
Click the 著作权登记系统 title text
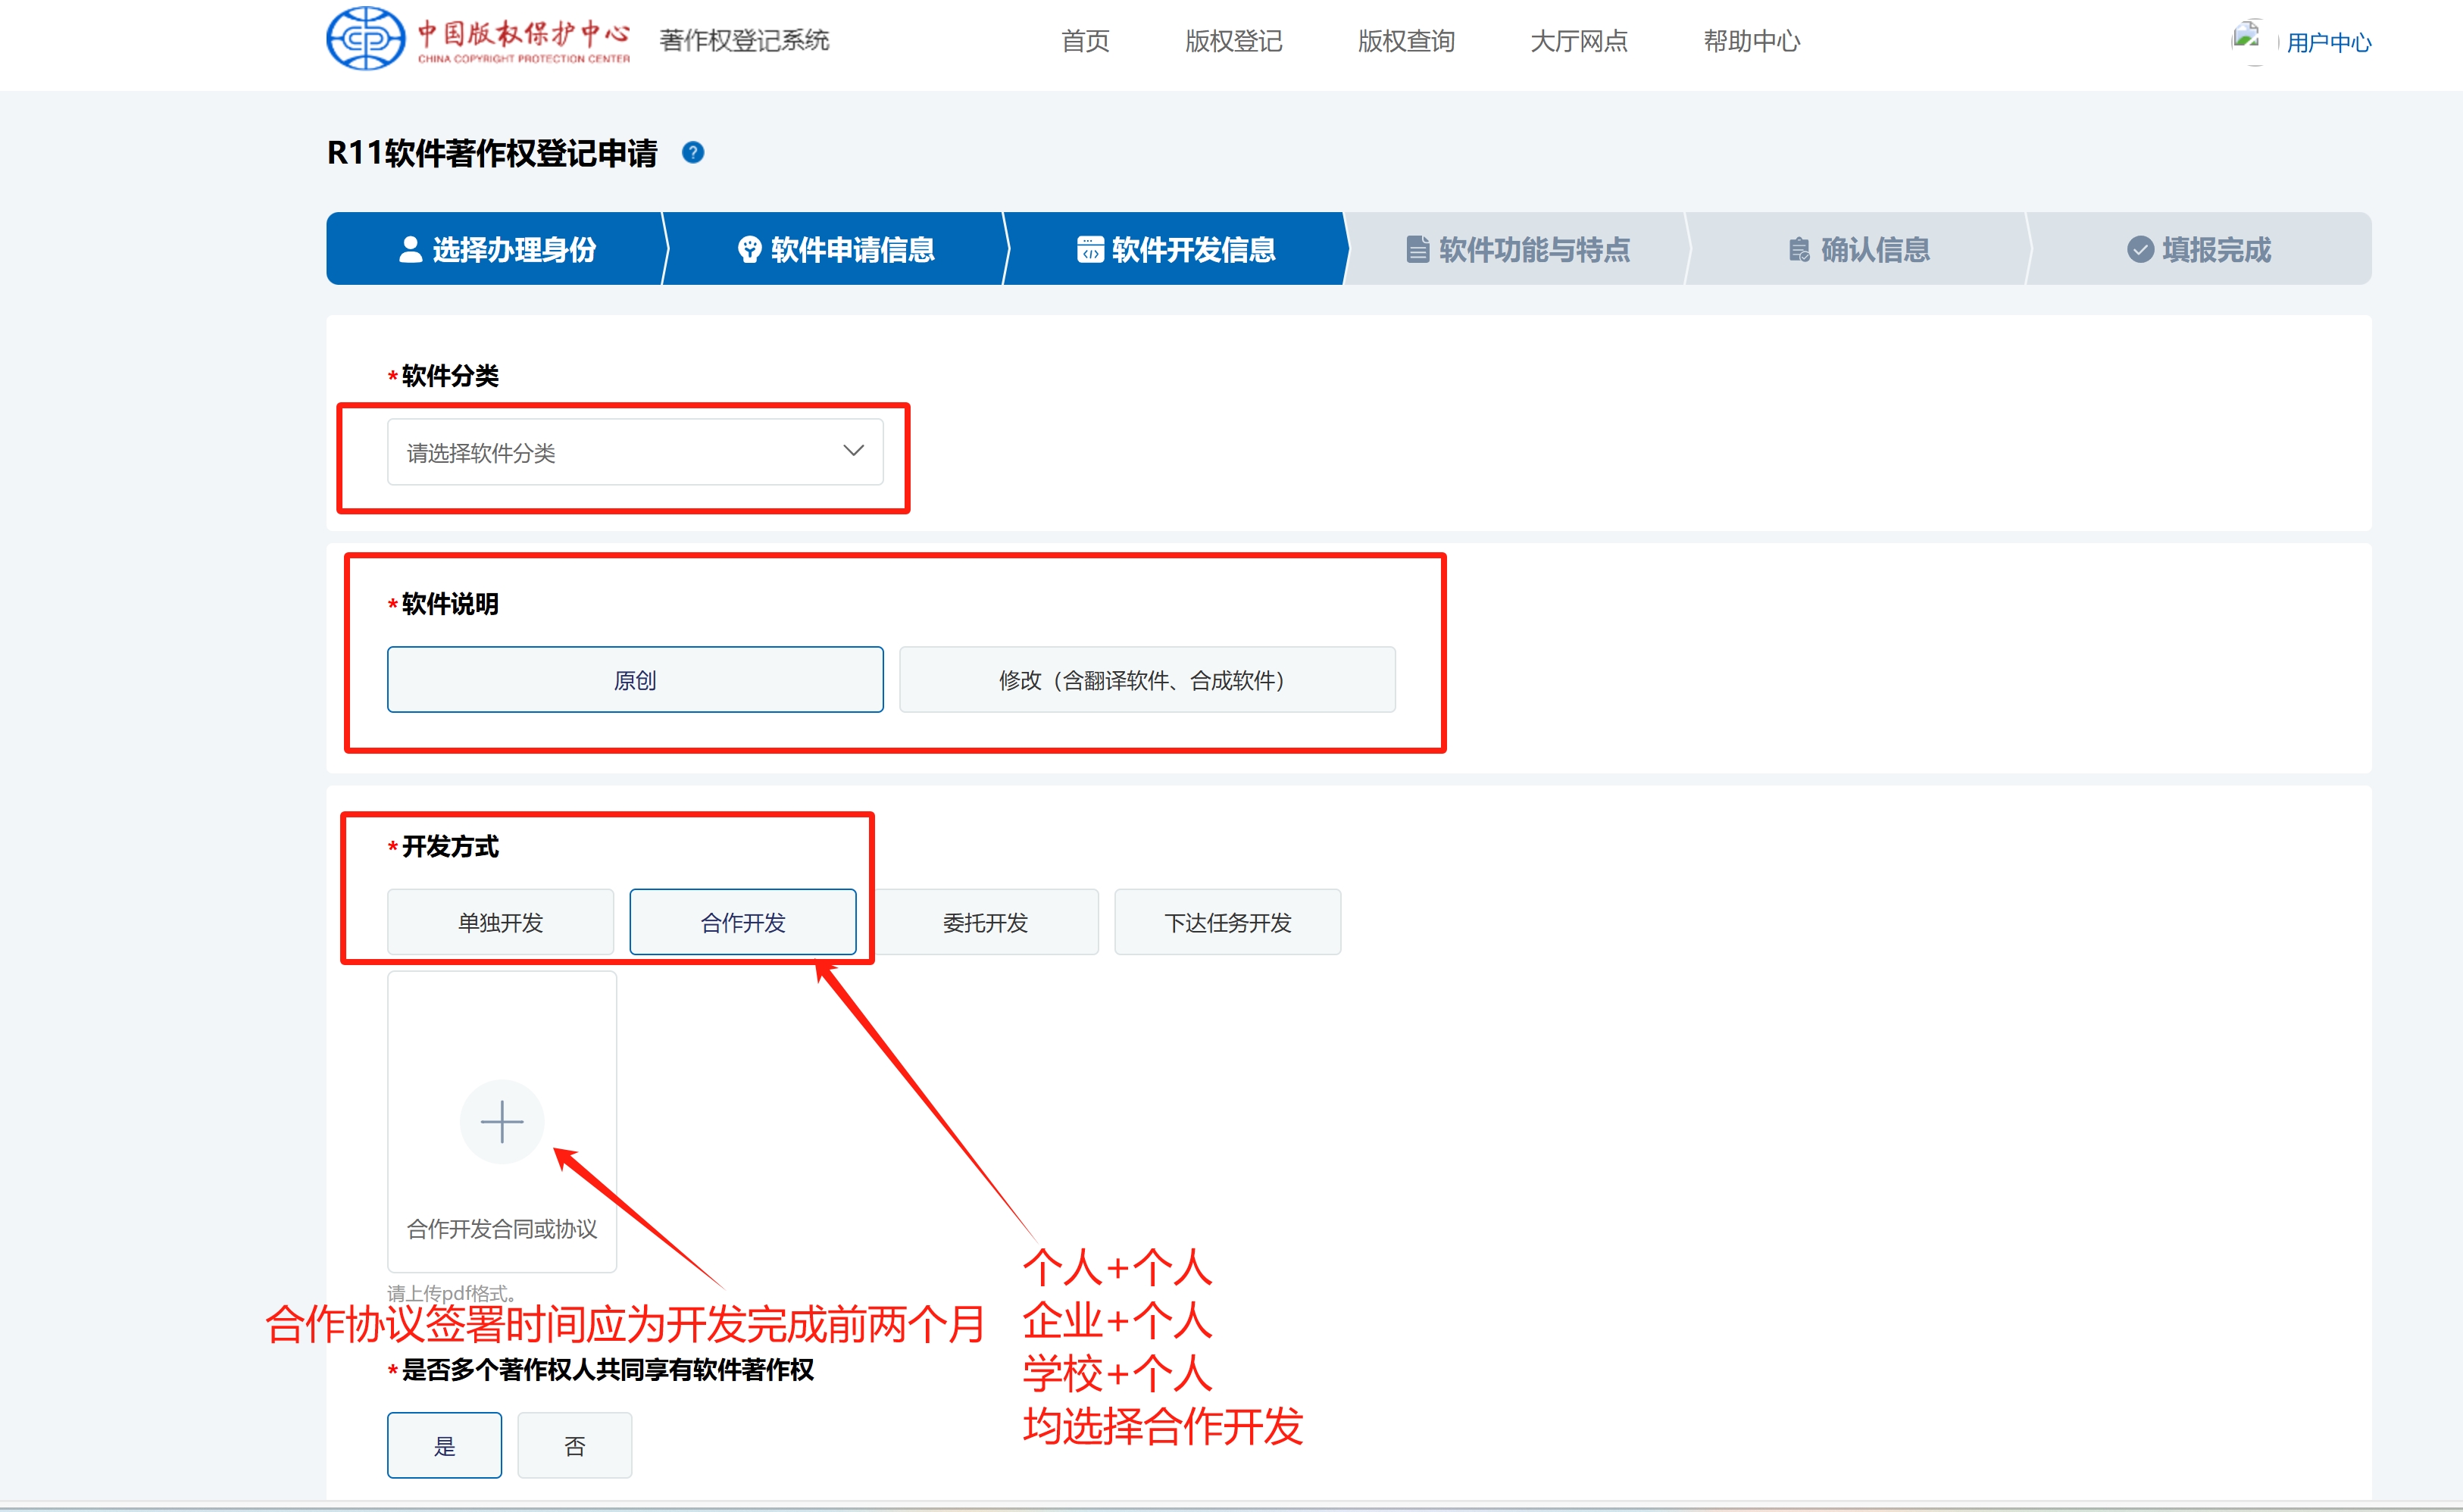pos(744,40)
